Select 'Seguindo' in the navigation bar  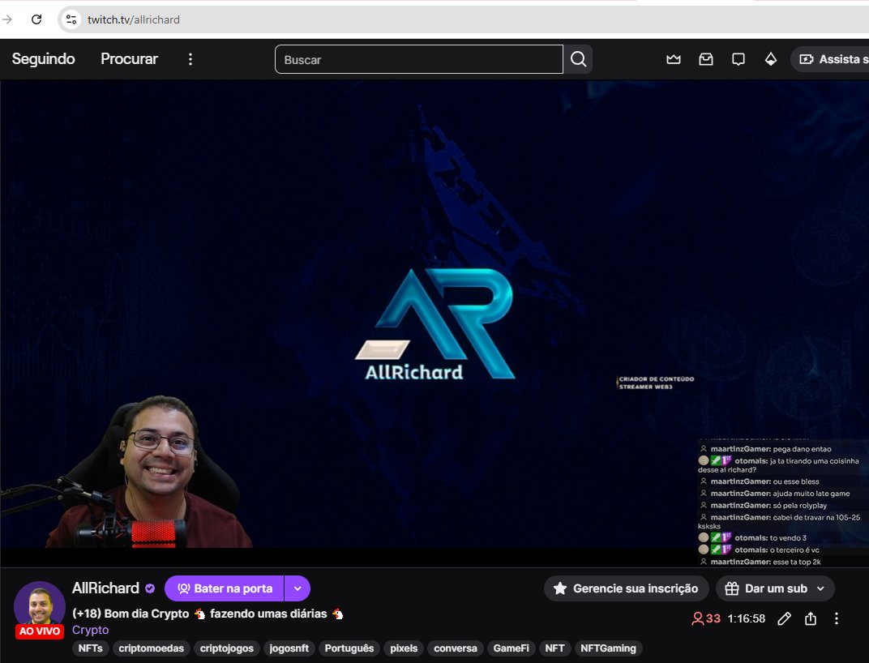tap(42, 58)
